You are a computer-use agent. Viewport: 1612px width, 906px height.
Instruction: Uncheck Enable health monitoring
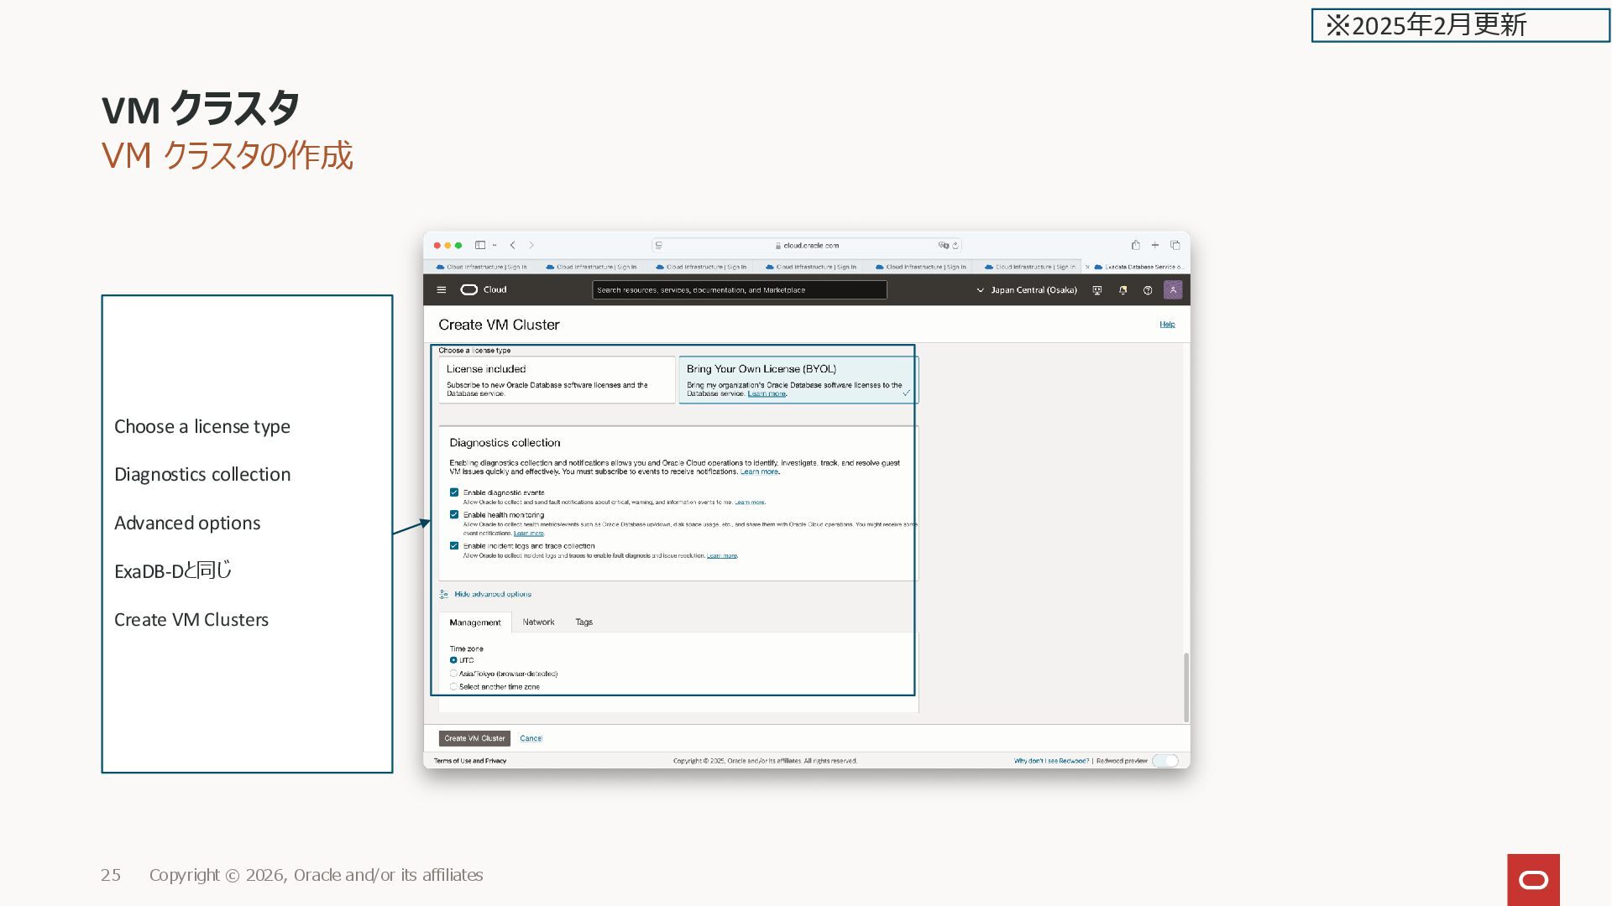[454, 514]
